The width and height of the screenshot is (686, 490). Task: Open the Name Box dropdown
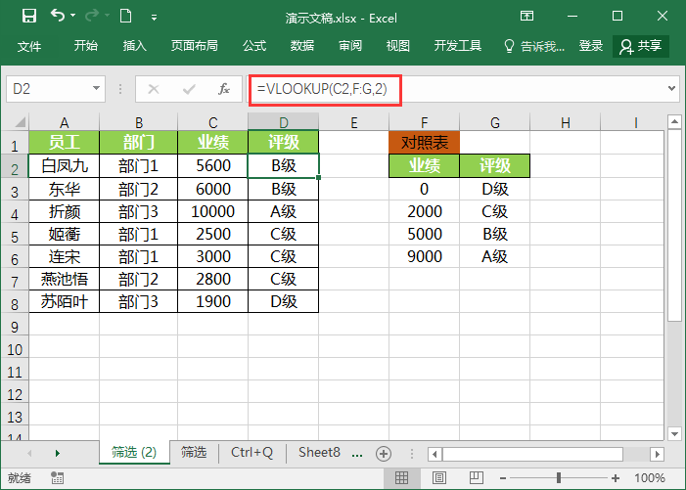(x=97, y=89)
